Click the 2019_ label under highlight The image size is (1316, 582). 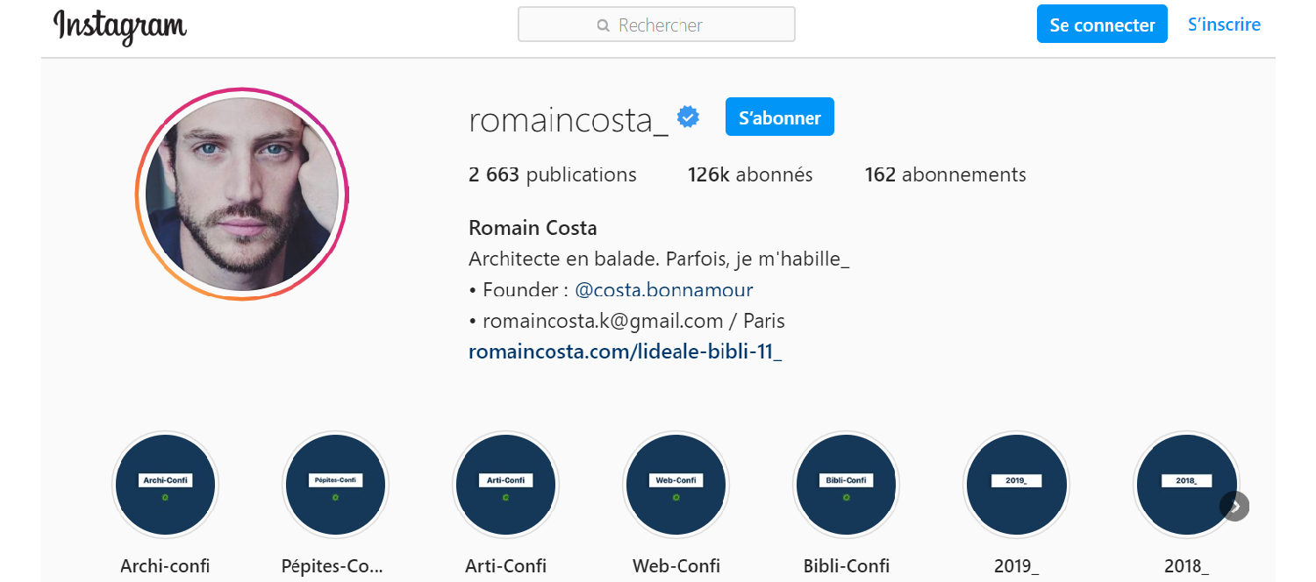pyautogui.click(x=1016, y=566)
